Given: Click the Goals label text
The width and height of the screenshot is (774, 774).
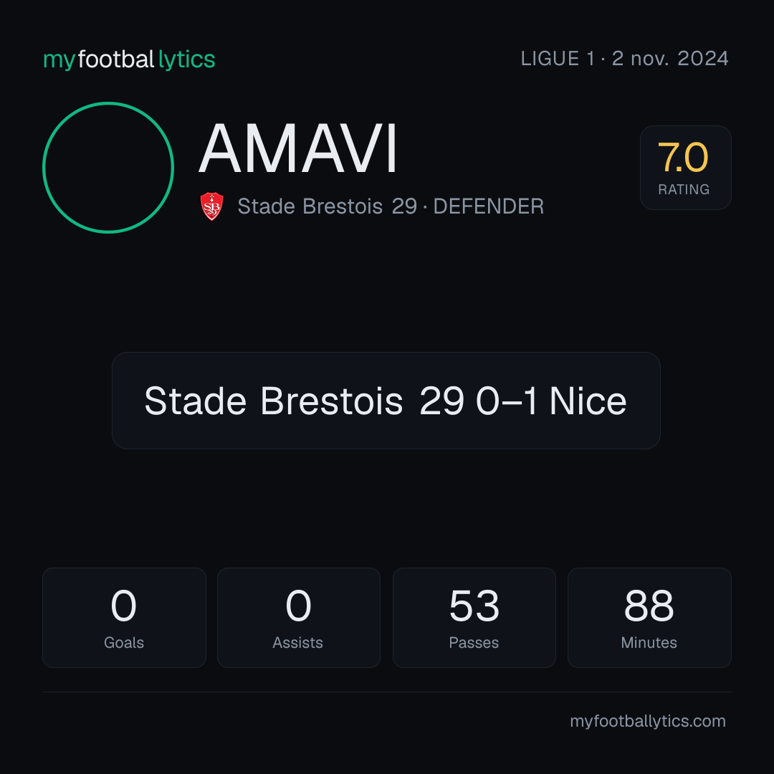Looking at the screenshot, I should pos(124,642).
